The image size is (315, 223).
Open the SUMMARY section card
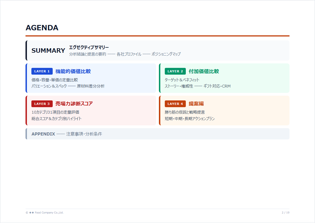[48, 50]
